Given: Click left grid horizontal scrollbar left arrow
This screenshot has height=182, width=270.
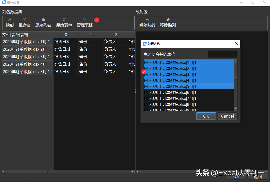Looking at the screenshot, I should (4, 172).
